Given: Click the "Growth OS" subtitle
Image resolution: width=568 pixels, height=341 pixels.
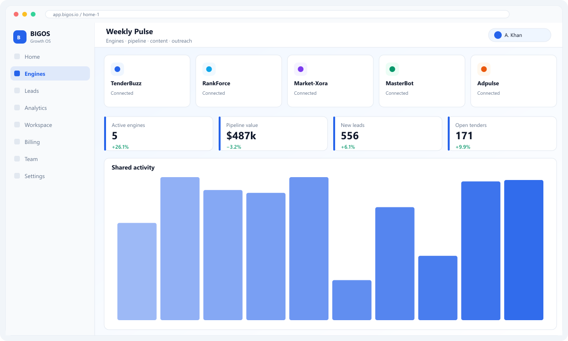Looking at the screenshot, I should (x=41, y=41).
